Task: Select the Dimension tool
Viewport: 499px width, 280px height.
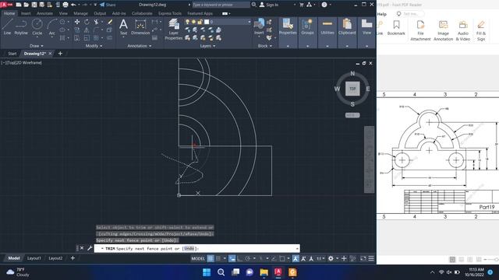Action: click(x=140, y=26)
